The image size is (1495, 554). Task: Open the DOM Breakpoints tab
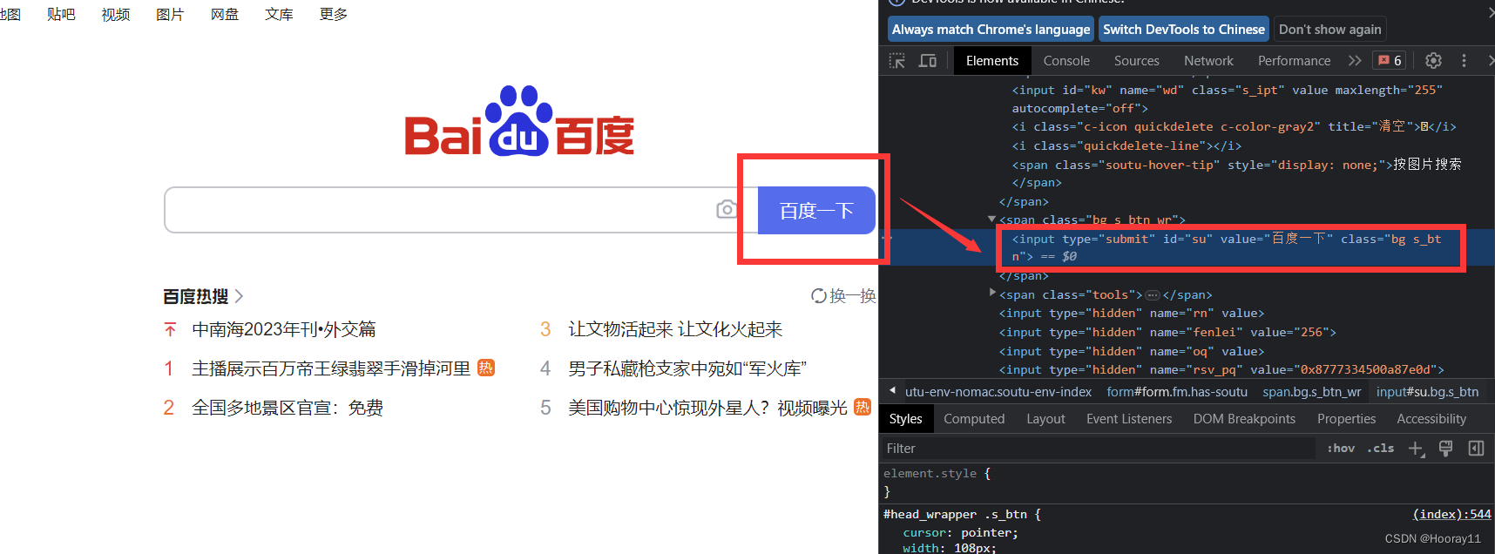click(x=1244, y=419)
